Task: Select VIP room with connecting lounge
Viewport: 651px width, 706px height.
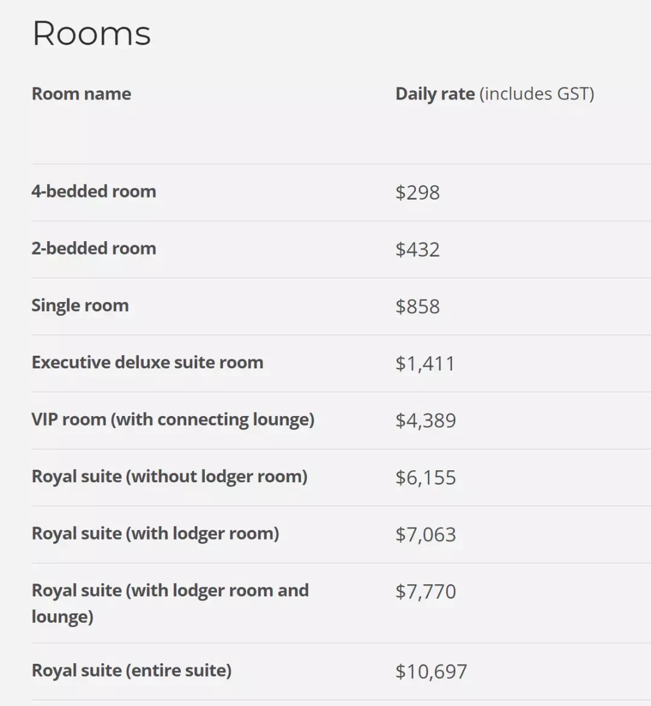Action: point(173,420)
